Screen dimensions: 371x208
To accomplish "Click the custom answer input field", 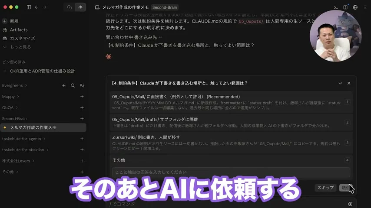I will coord(231,172).
